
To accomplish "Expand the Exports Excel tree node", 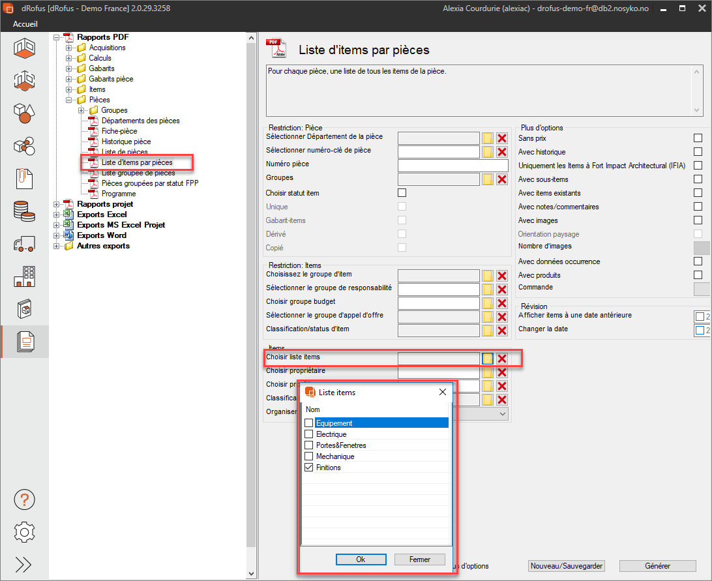I will pos(56,215).
